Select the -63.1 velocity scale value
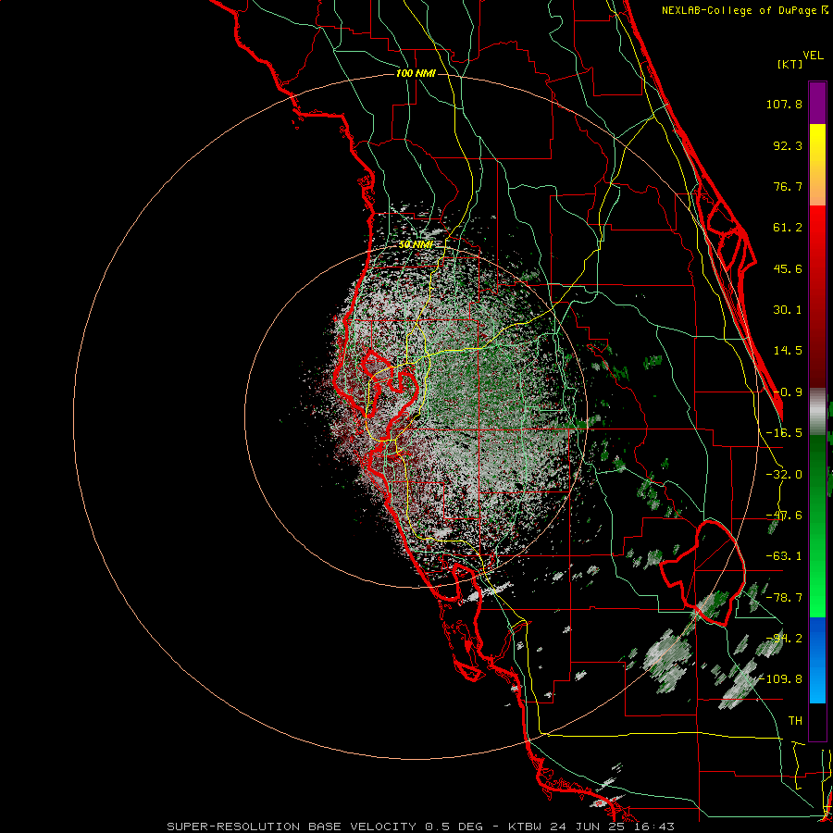The width and height of the screenshot is (833, 833). click(x=784, y=556)
